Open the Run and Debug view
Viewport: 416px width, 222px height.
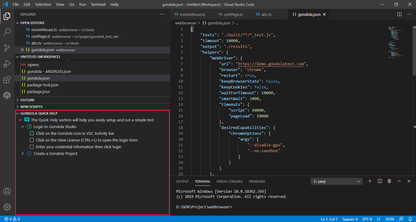pyautogui.click(x=7, y=64)
